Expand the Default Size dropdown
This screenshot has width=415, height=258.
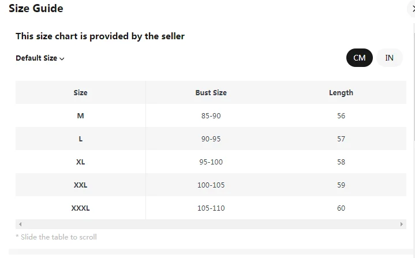click(40, 58)
